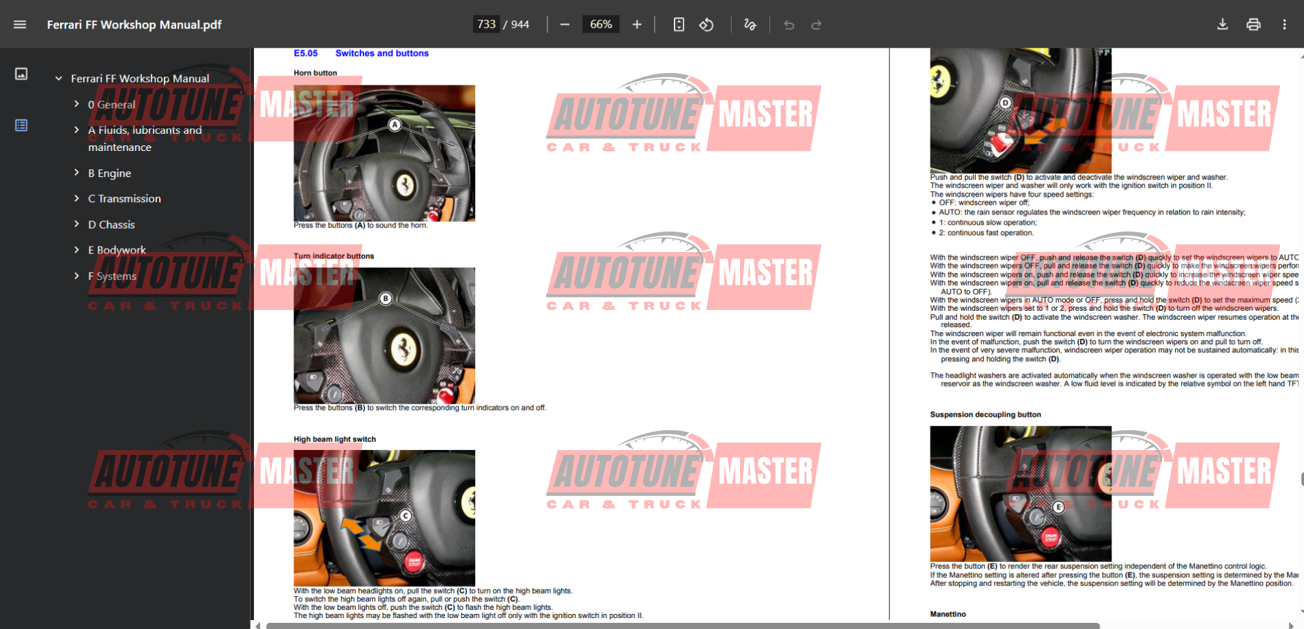This screenshot has height=629, width=1304.
Task: Download the PDF file
Action: [x=1222, y=25]
